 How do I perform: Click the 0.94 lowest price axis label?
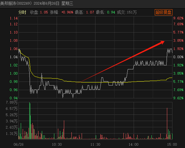[x=14, y=98]
